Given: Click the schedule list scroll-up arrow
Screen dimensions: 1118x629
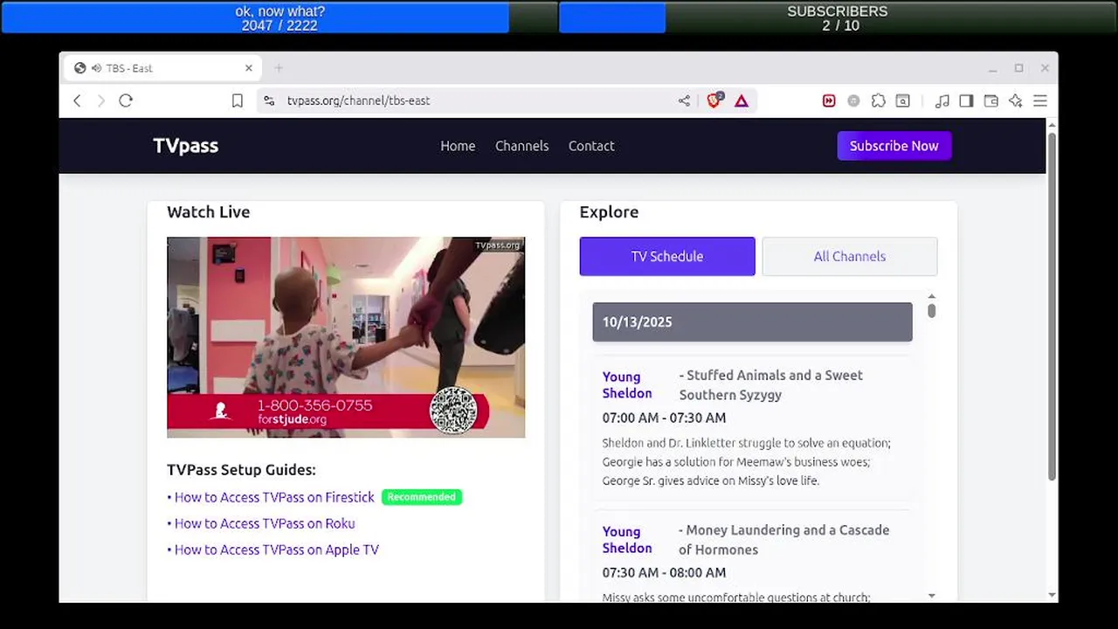Looking at the screenshot, I should click(x=931, y=297).
